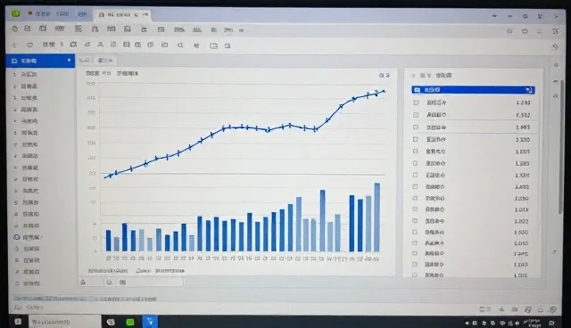Open notification center at taskbar's far right
This screenshot has width=571, height=328.
[x=551, y=323]
